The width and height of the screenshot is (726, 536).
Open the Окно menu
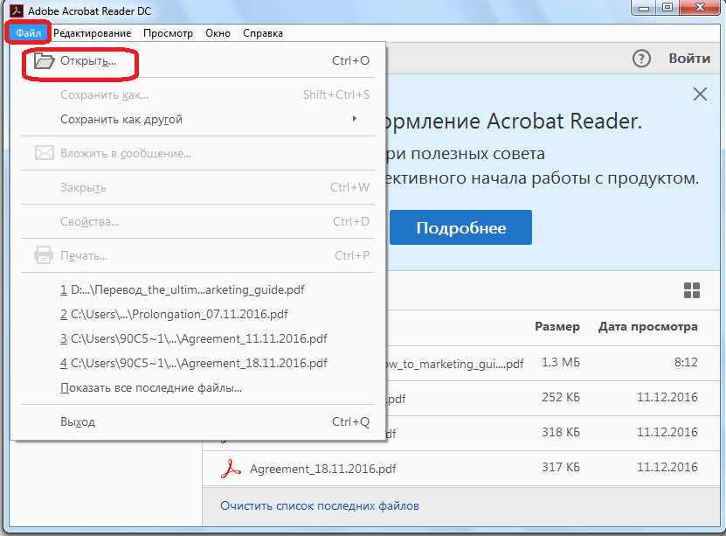coord(218,33)
